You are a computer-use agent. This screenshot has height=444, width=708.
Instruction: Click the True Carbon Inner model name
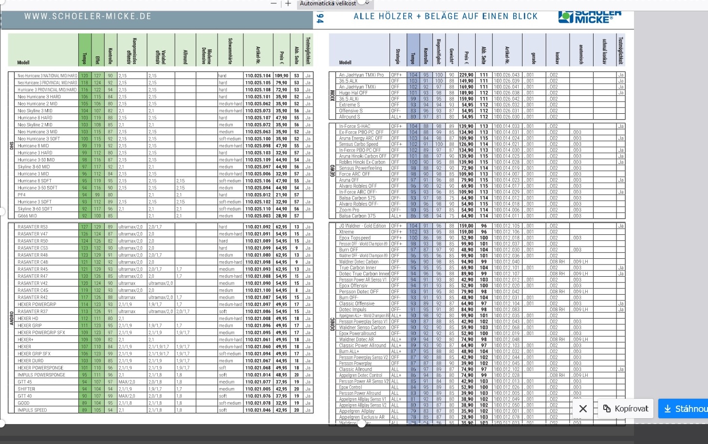358,267
